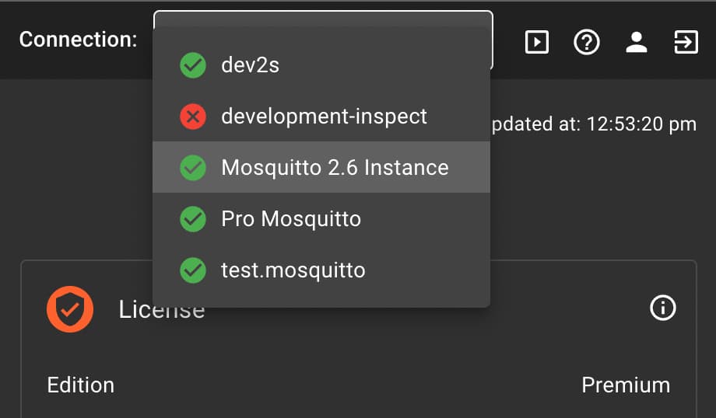The height and width of the screenshot is (418, 716).
Task: Click the play/tour icon in header
Action: pos(537,42)
